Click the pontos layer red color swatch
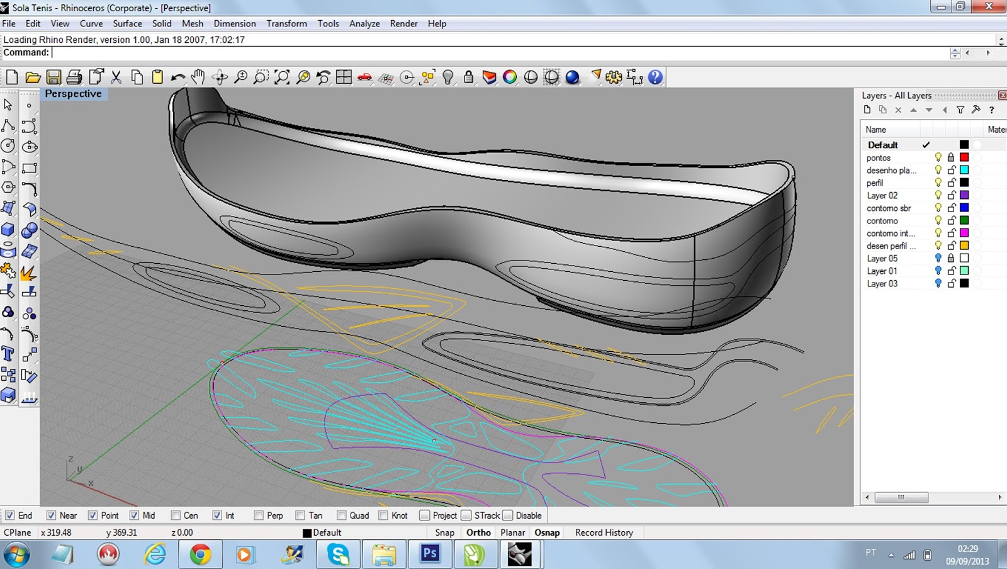 tap(964, 157)
